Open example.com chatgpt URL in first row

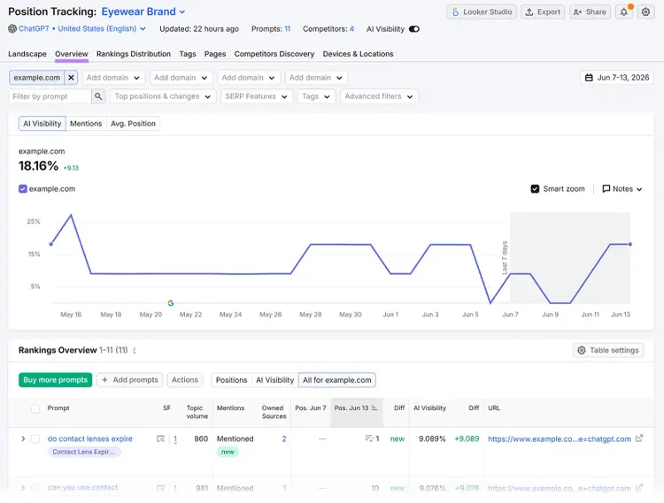(559, 439)
